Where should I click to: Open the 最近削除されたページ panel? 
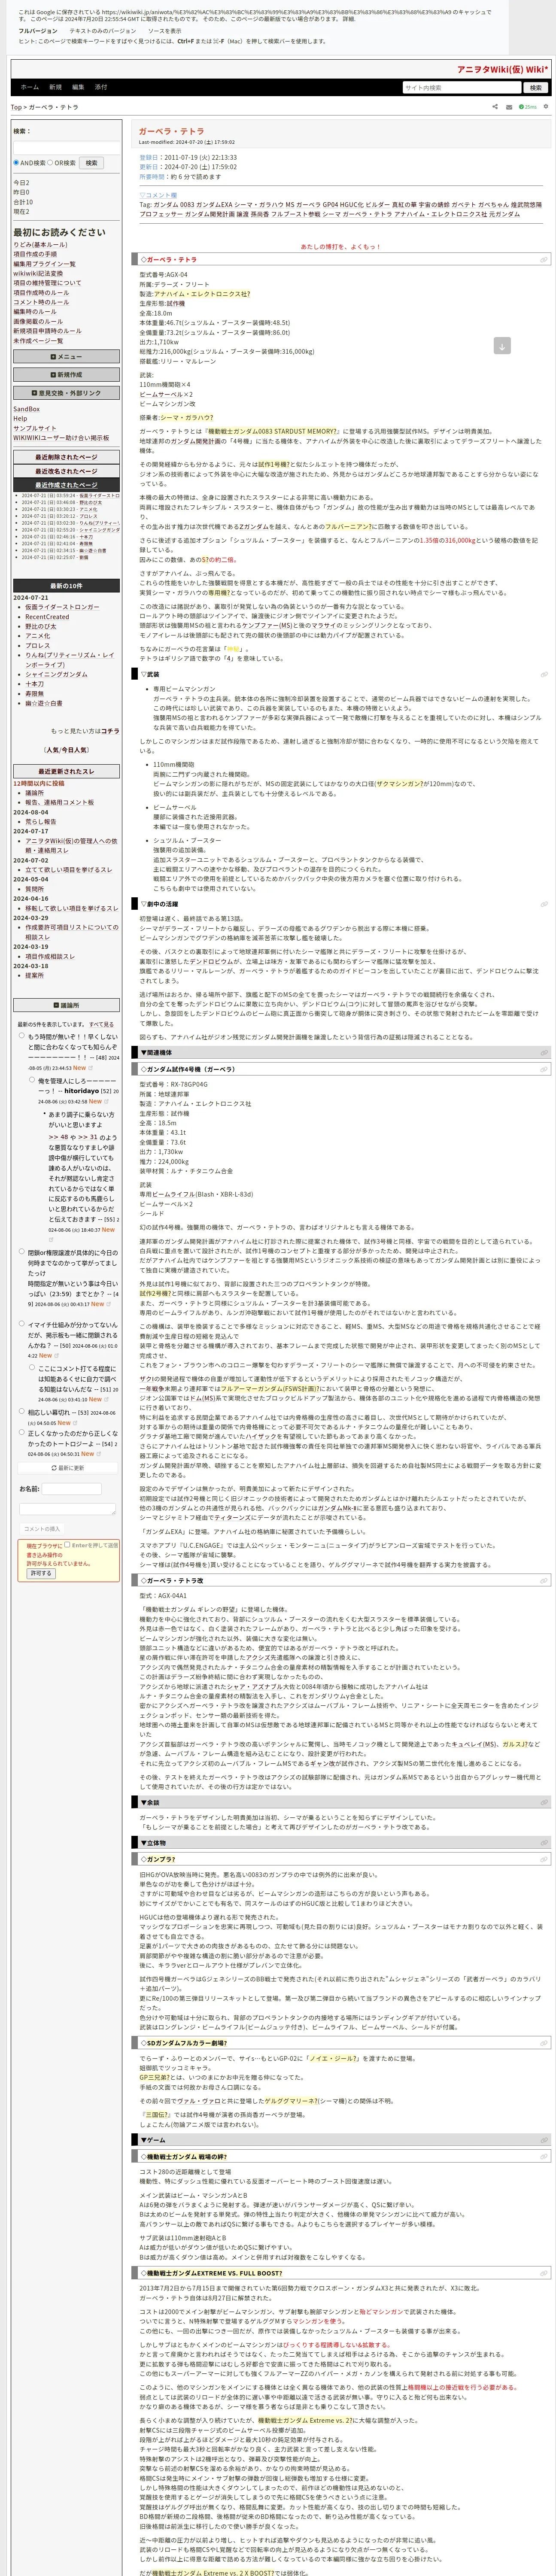point(66,457)
